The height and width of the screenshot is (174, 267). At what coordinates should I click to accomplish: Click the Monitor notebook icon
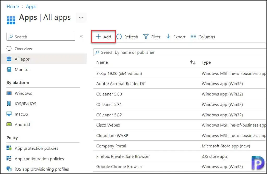coord(9,69)
